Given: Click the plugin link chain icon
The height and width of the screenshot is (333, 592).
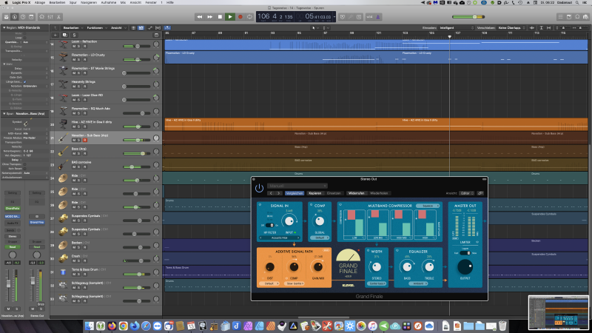Looking at the screenshot, I should 480,193.
